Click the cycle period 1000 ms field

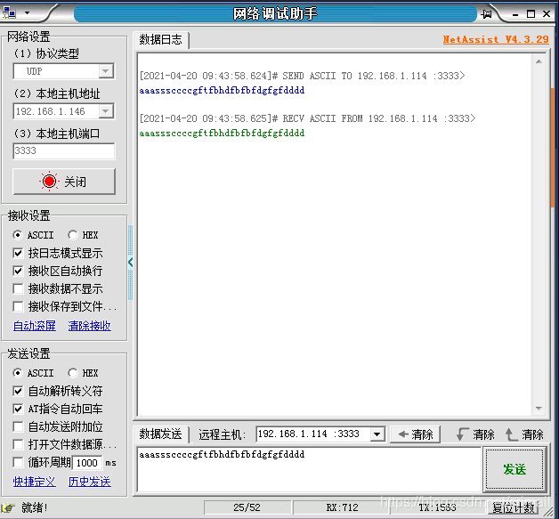coord(87,463)
